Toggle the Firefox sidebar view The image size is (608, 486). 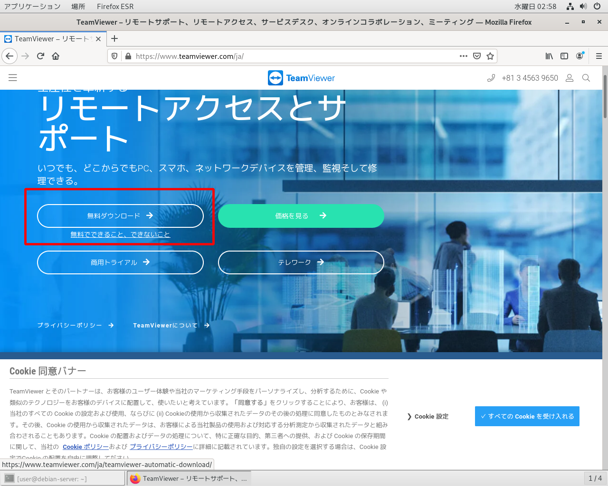click(564, 56)
